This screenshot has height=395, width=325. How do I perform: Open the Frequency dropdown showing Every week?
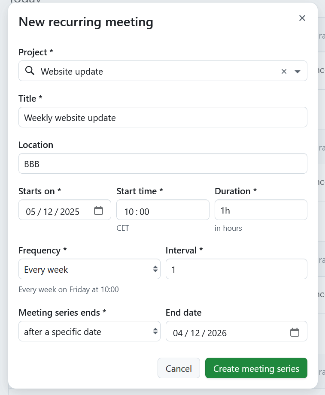click(89, 269)
